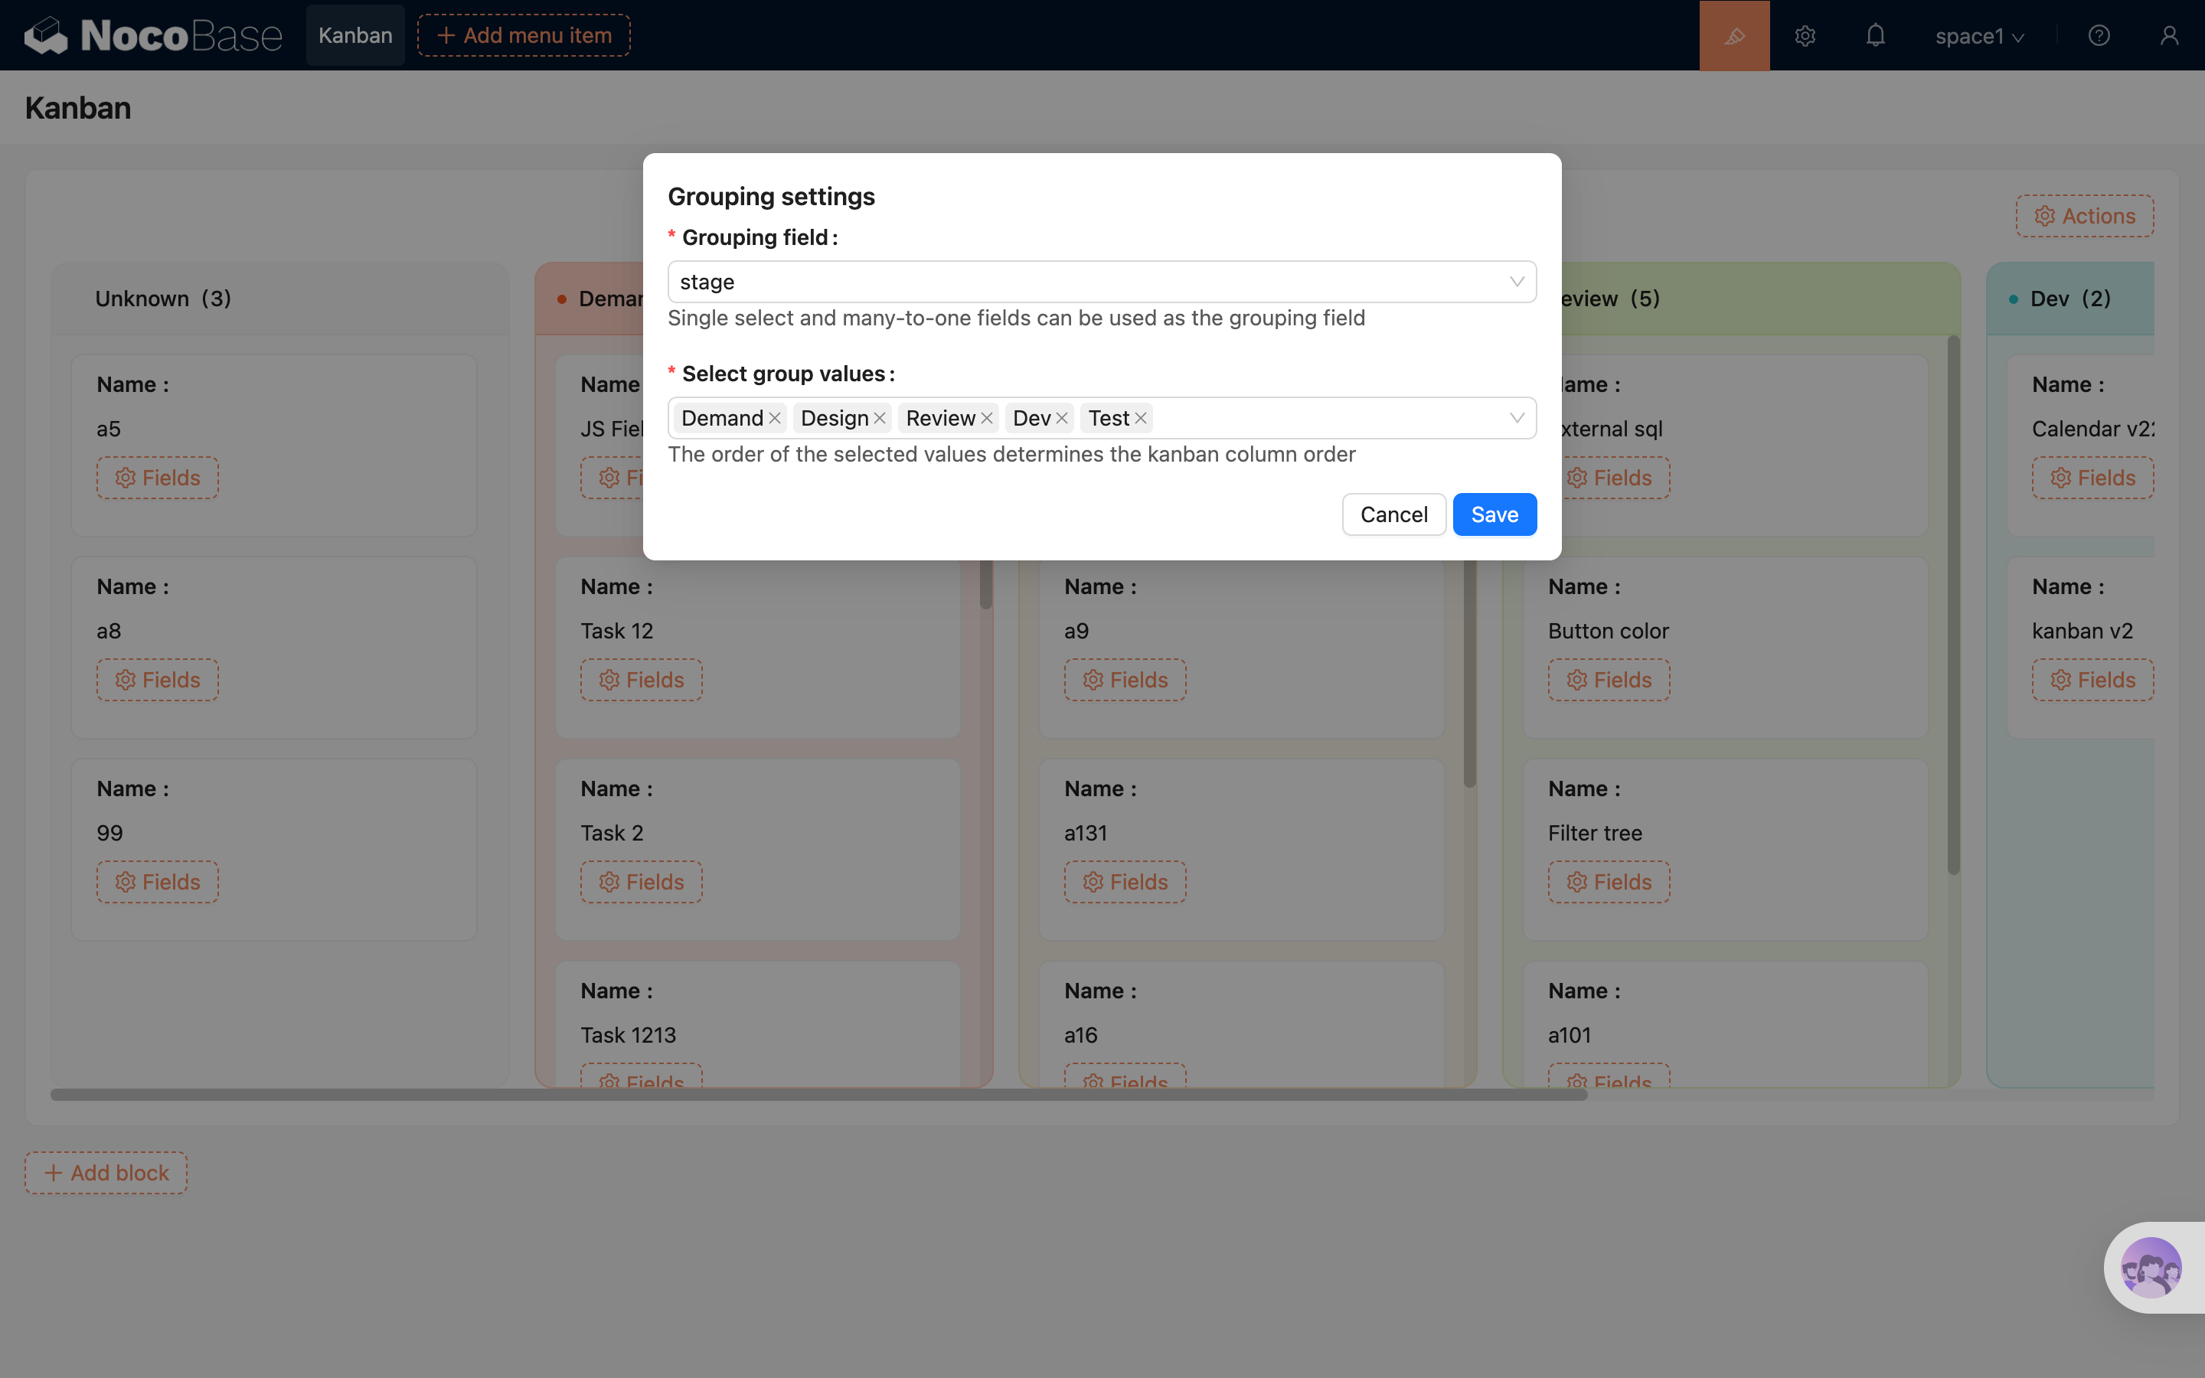Remove the Demand tag from group values
The image size is (2205, 1378).
tap(776, 418)
